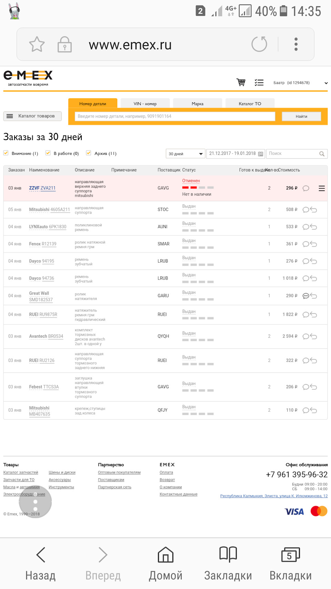This screenshot has height=589, width=331.
Task: Open the Контактные данные footer link
Action: tap(179, 494)
